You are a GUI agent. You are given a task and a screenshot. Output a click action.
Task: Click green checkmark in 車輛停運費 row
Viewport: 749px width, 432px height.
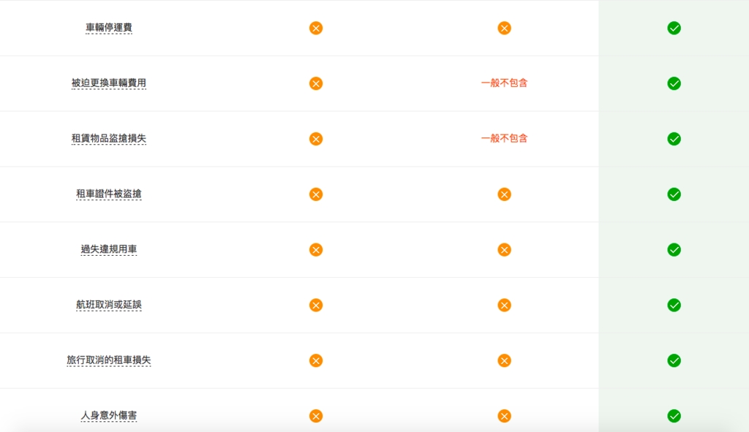[x=674, y=29]
